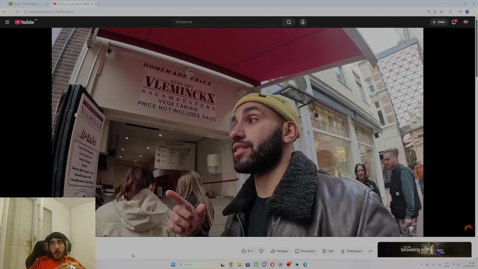Screen dimensions: 478x269
Task: Dislike the video with thumbs down
Action: click(261, 251)
